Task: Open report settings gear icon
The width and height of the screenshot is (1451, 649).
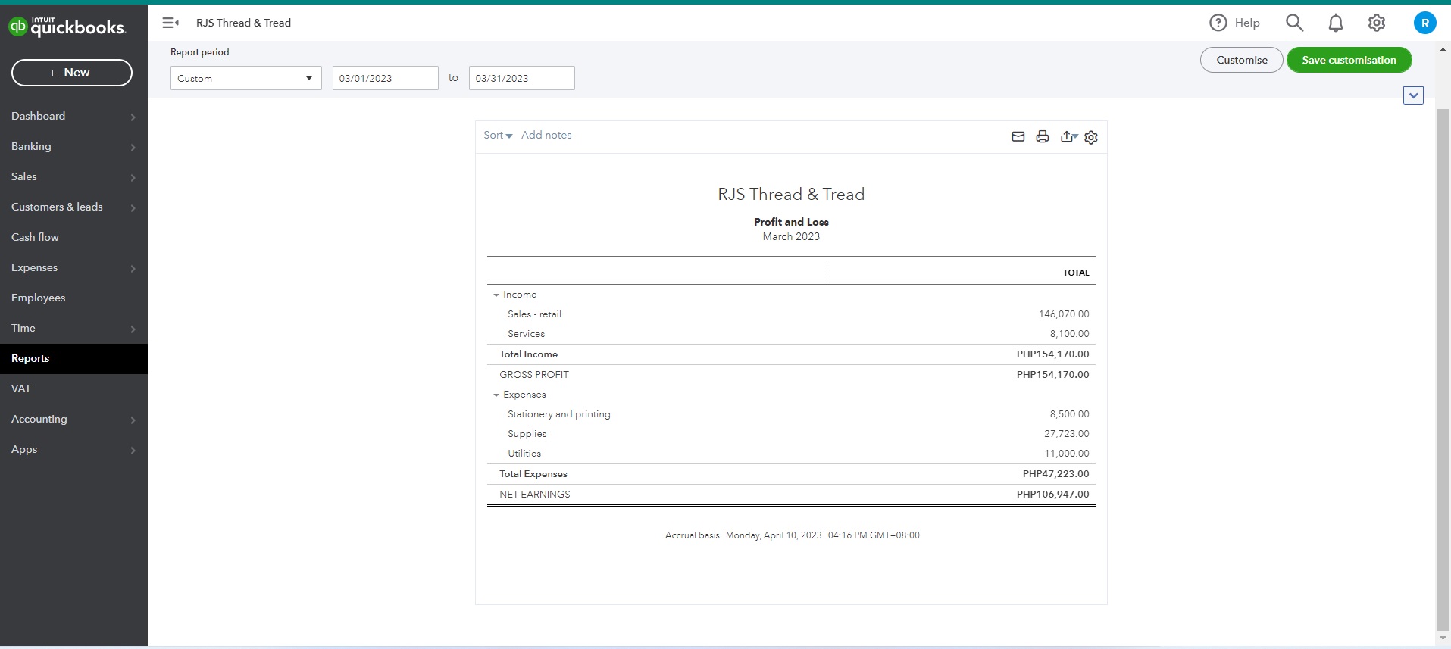Action: point(1091,137)
